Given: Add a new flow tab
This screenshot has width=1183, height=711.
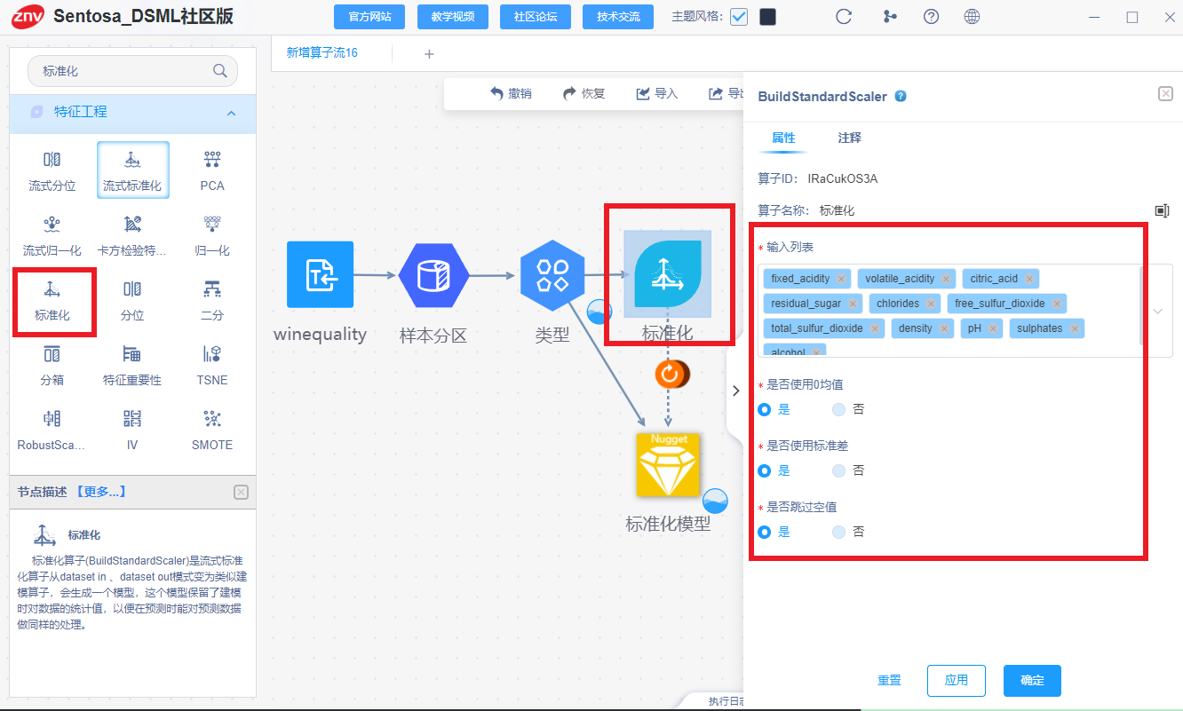Looking at the screenshot, I should [x=429, y=54].
